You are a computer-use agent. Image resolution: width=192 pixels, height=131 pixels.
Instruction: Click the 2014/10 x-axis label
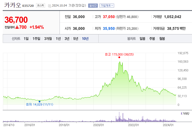[9, 125]
